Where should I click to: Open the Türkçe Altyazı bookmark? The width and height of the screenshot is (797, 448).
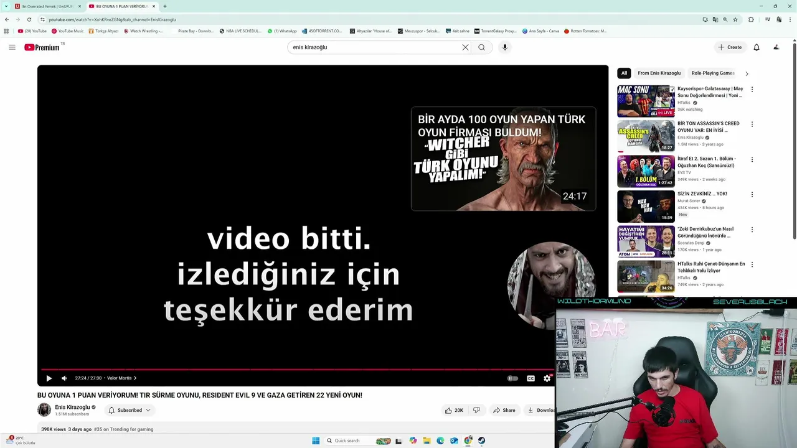click(x=103, y=31)
